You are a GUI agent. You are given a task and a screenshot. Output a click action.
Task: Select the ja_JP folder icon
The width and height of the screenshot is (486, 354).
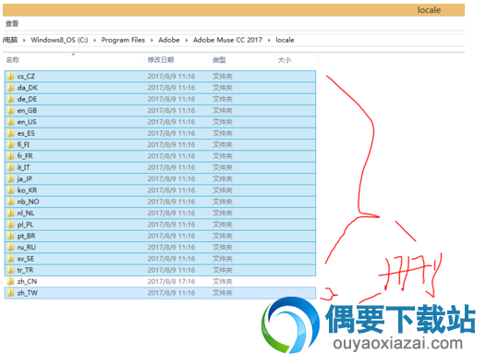(10, 179)
